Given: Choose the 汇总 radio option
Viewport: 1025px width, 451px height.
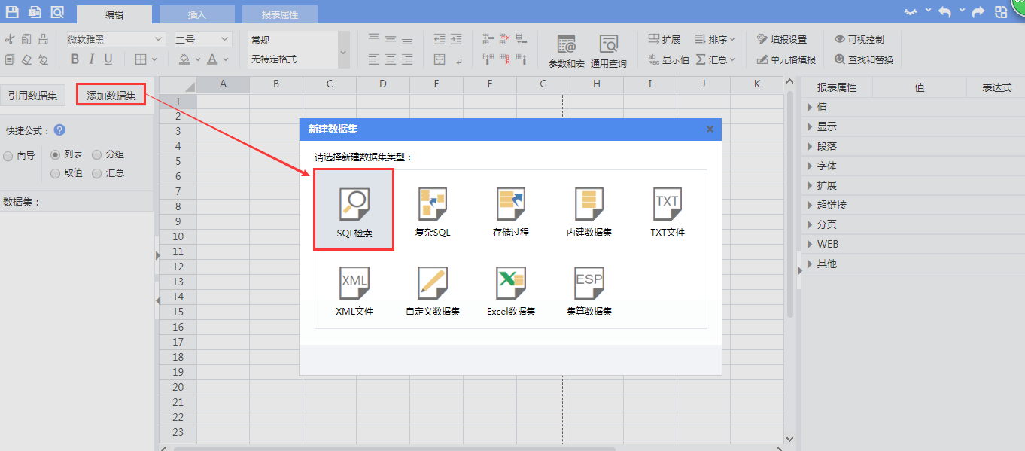Looking at the screenshot, I should click(x=97, y=173).
